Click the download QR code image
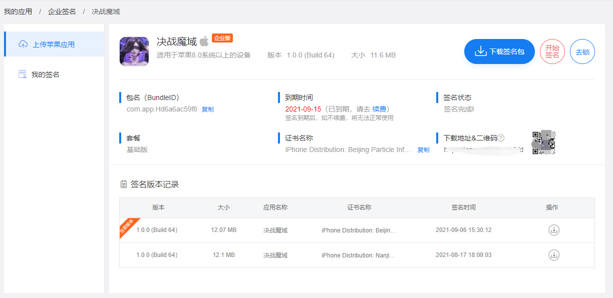This screenshot has height=298, width=613. point(544,142)
